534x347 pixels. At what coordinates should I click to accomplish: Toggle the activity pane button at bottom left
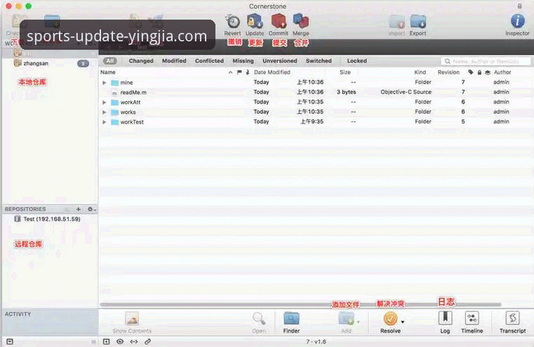[x=10, y=341]
